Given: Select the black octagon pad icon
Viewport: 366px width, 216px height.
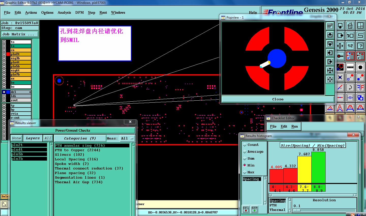Looking at the screenshot, I should (360, 67).
